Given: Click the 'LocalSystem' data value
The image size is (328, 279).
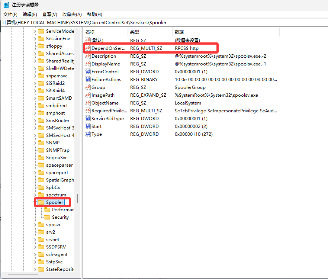Looking at the screenshot, I should (x=188, y=103).
